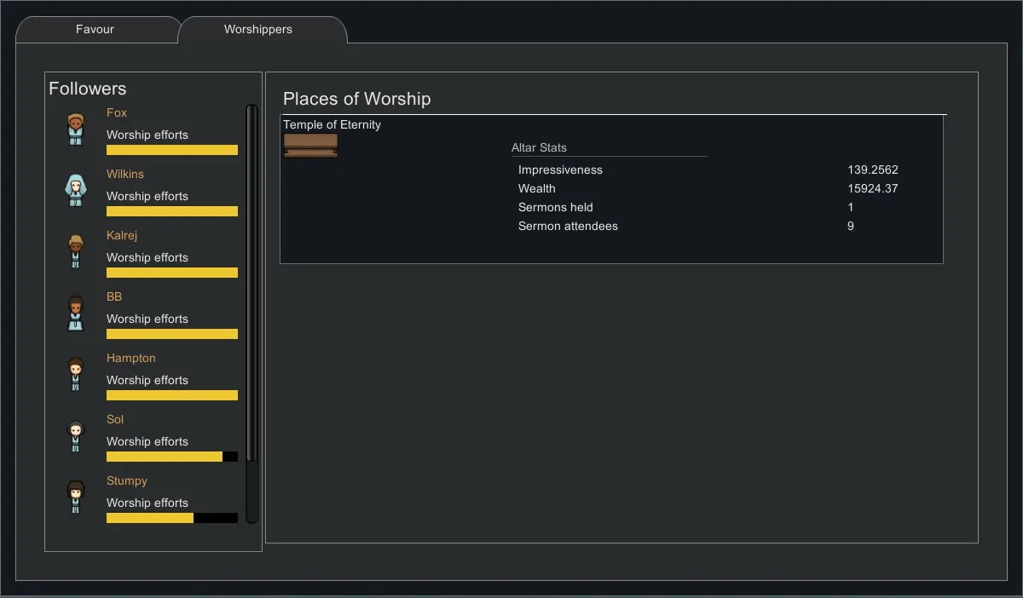The image size is (1023, 598).
Task: Select Sol's portrait in the Followers list
Action: [76, 436]
